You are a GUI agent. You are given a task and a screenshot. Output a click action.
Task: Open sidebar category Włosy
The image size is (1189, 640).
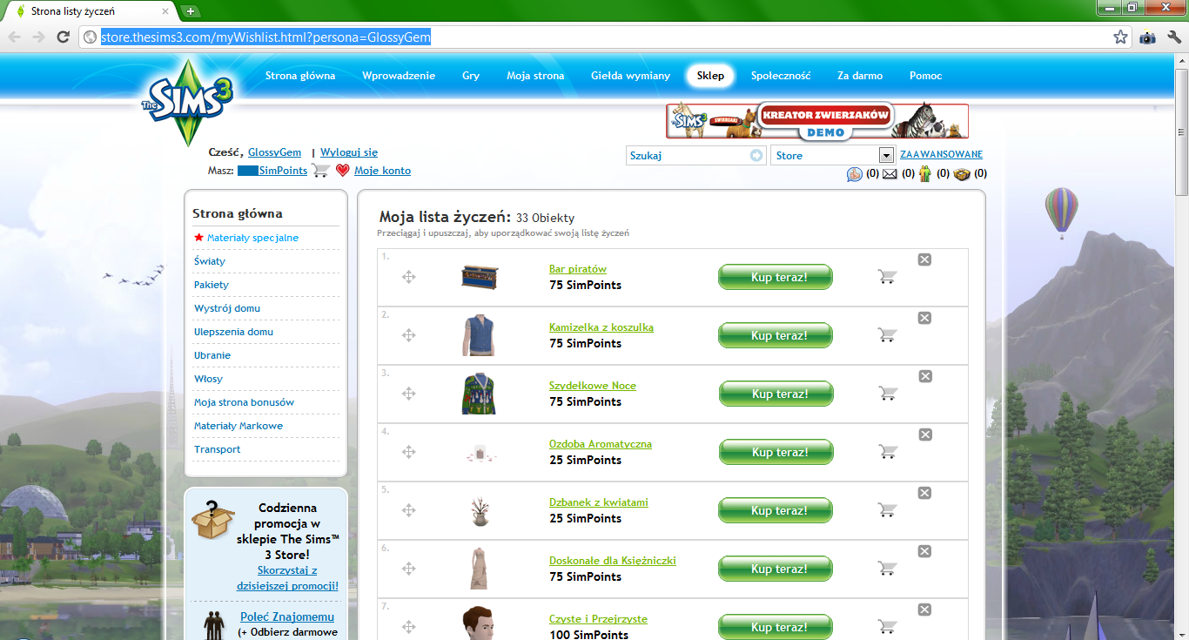click(208, 379)
